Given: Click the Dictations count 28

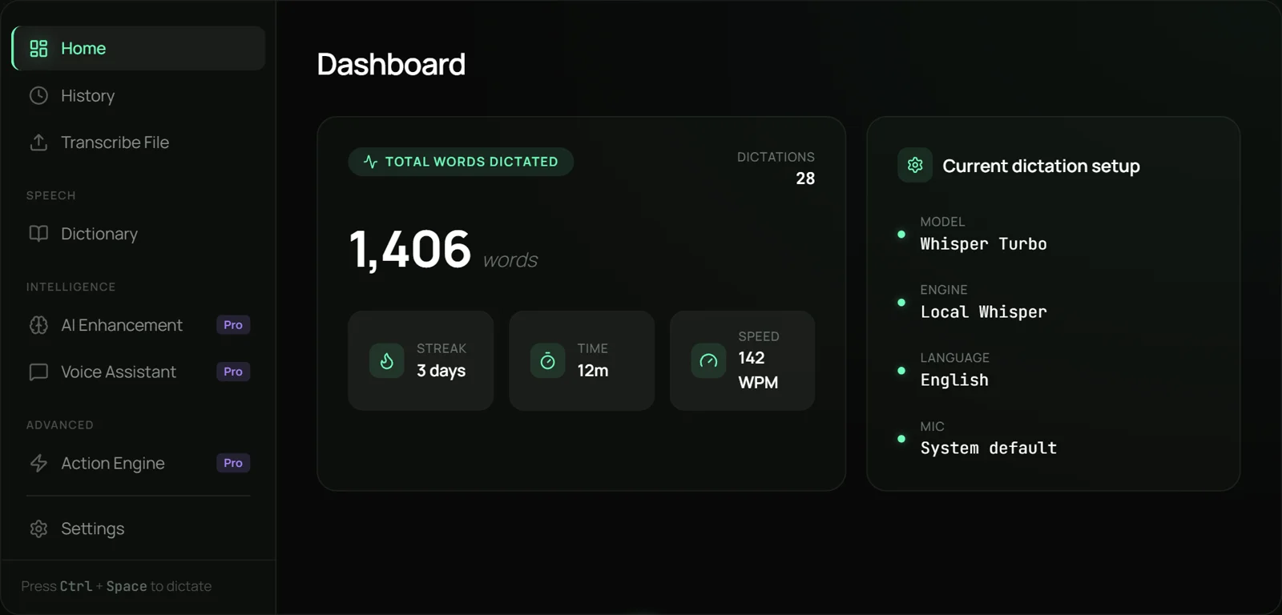Looking at the screenshot, I should (x=805, y=179).
